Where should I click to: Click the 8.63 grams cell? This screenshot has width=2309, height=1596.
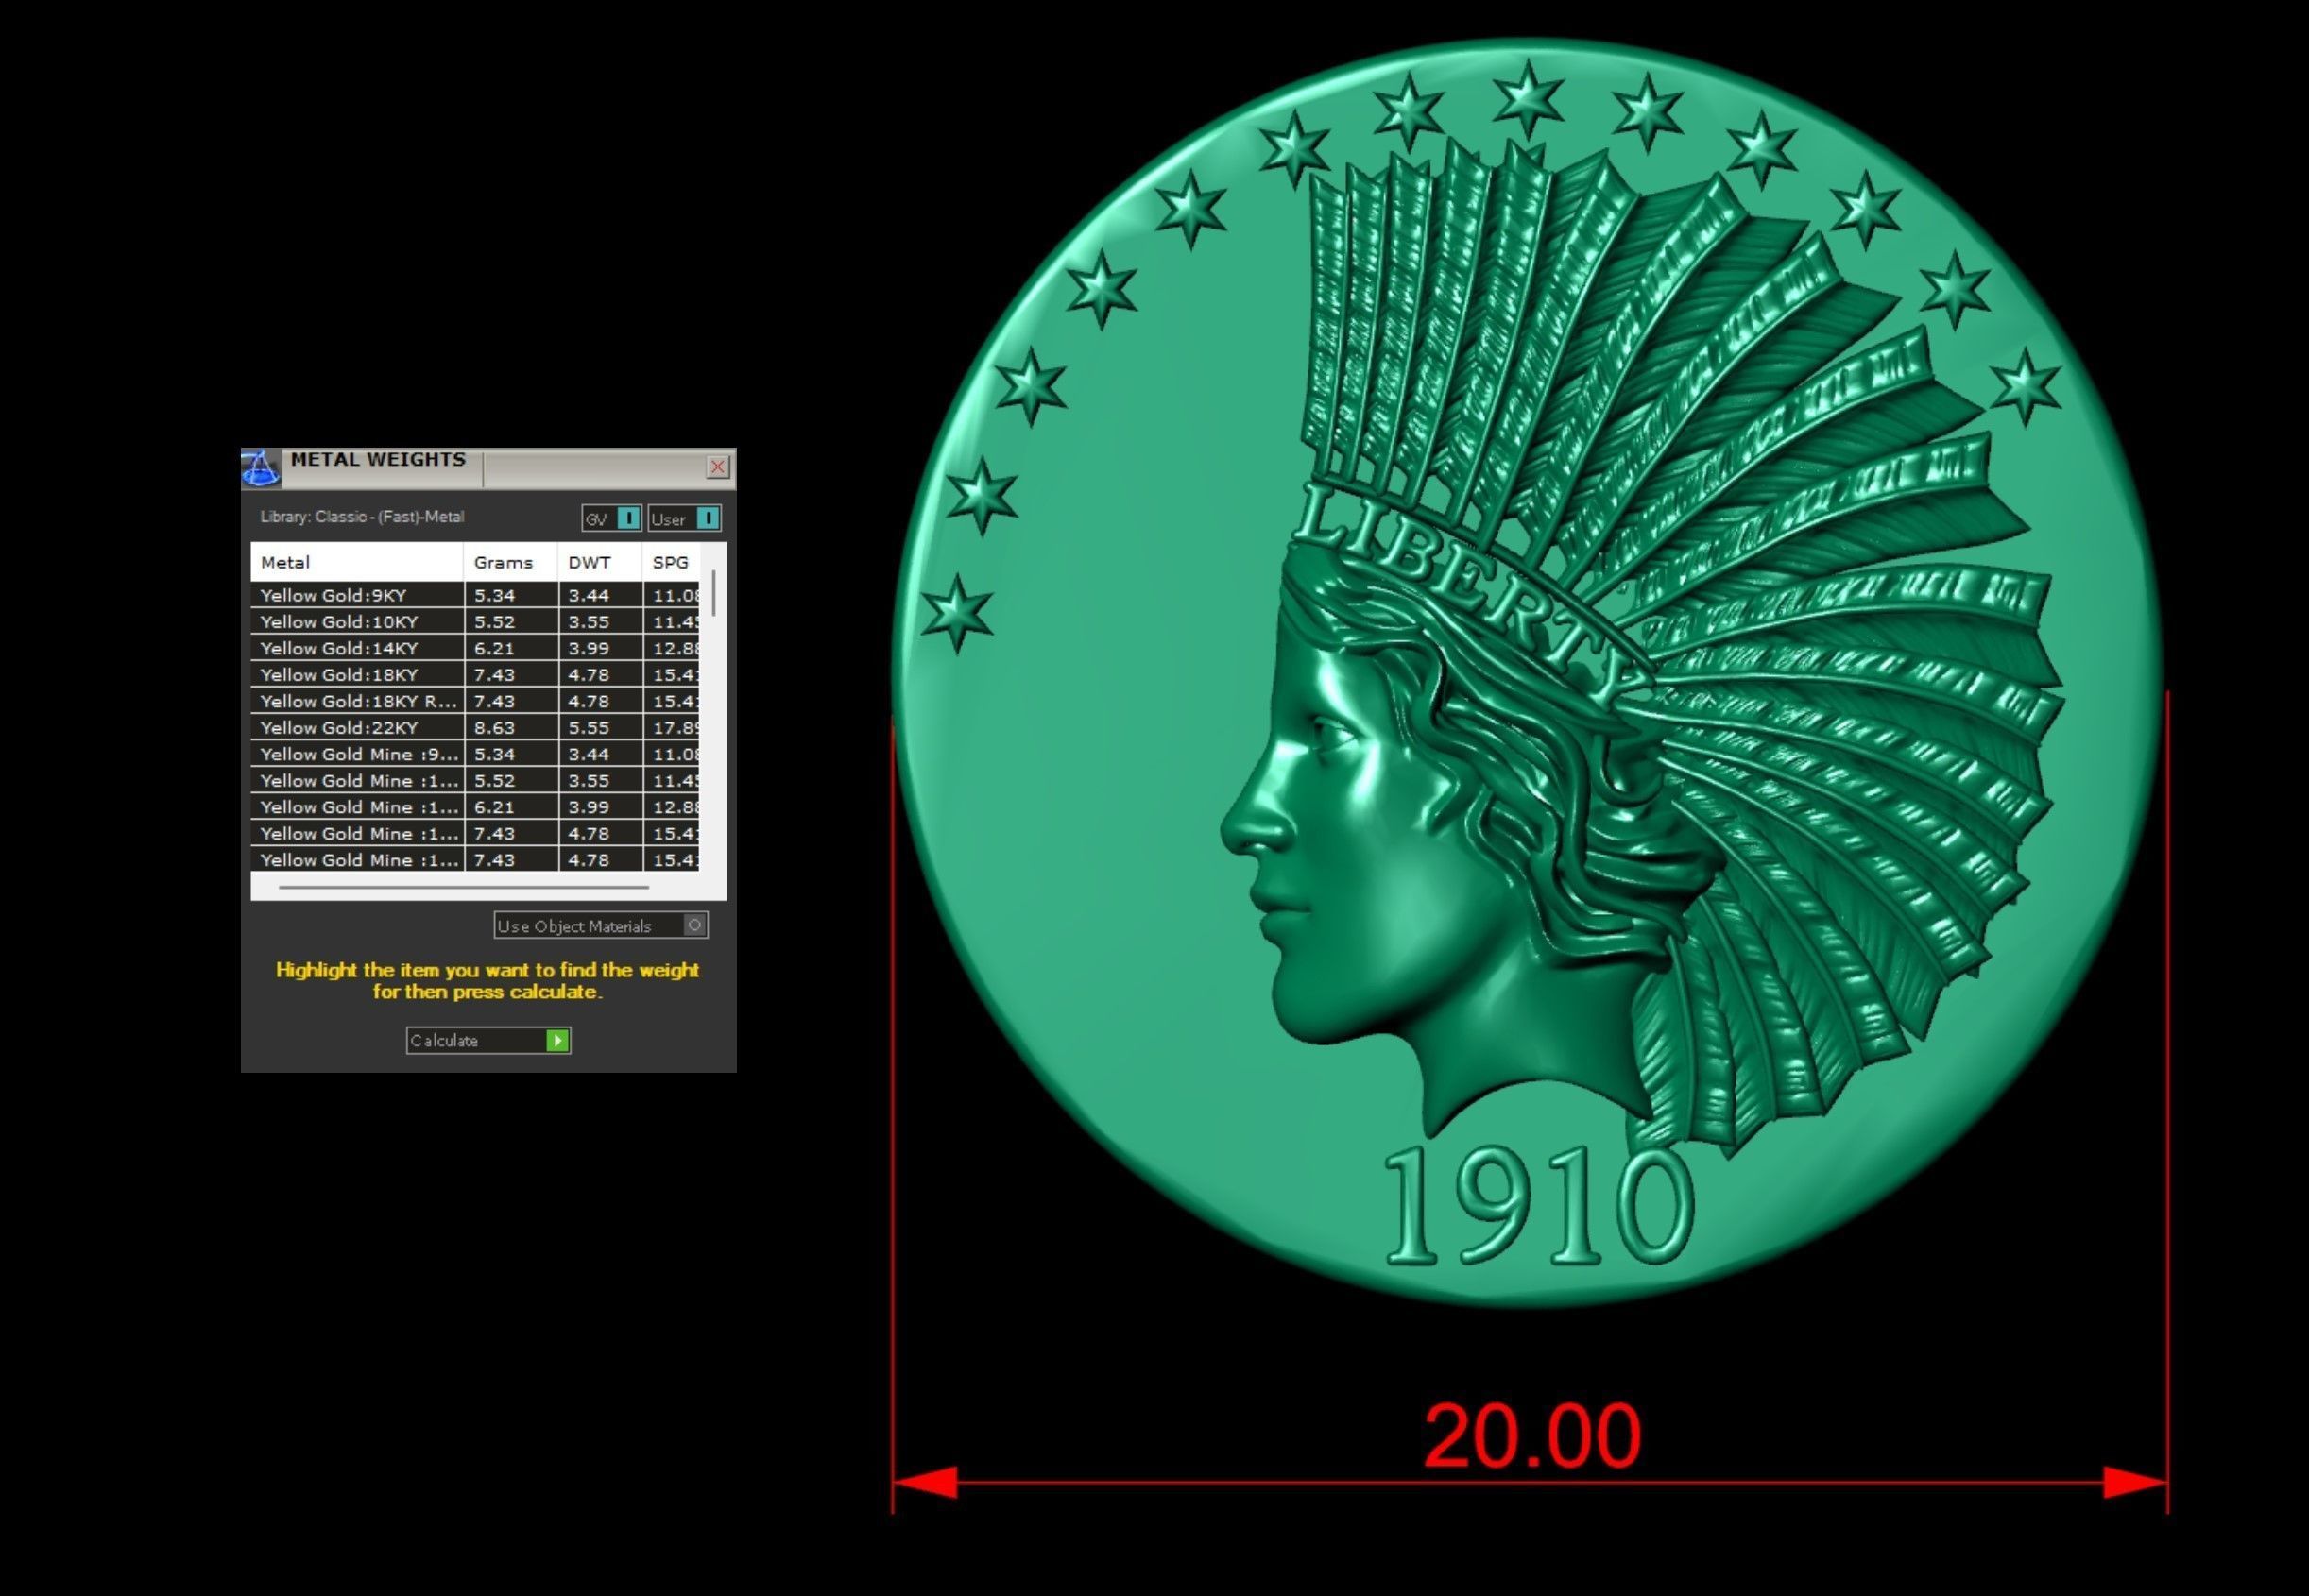point(511,727)
